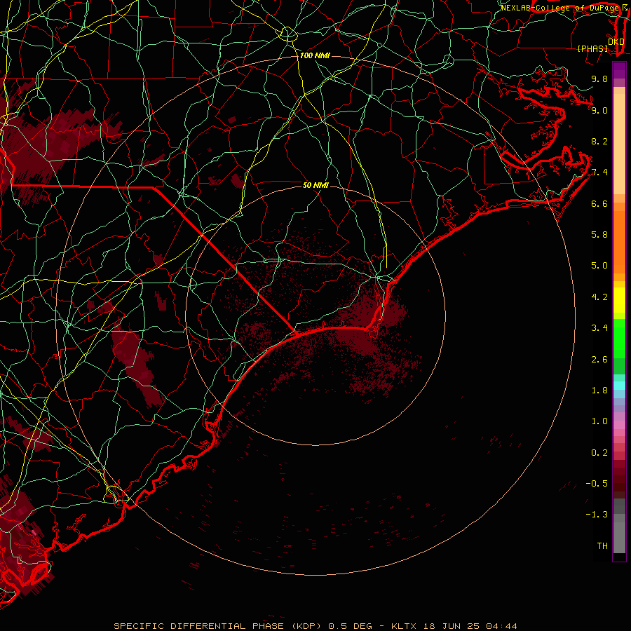The width and height of the screenshot is (631, 631).
Task: Click the TH threshold label on scale
Action: (602, 546)
